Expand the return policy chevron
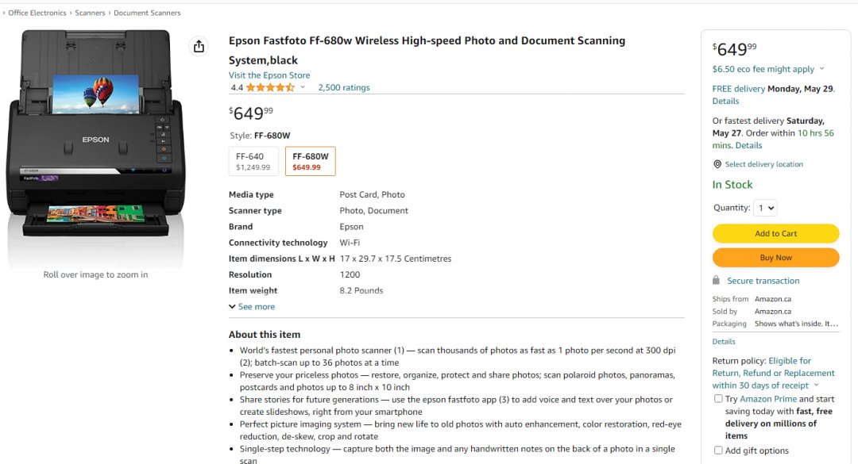The height and width of the screenshot is (464, 858). pos(816,385)
